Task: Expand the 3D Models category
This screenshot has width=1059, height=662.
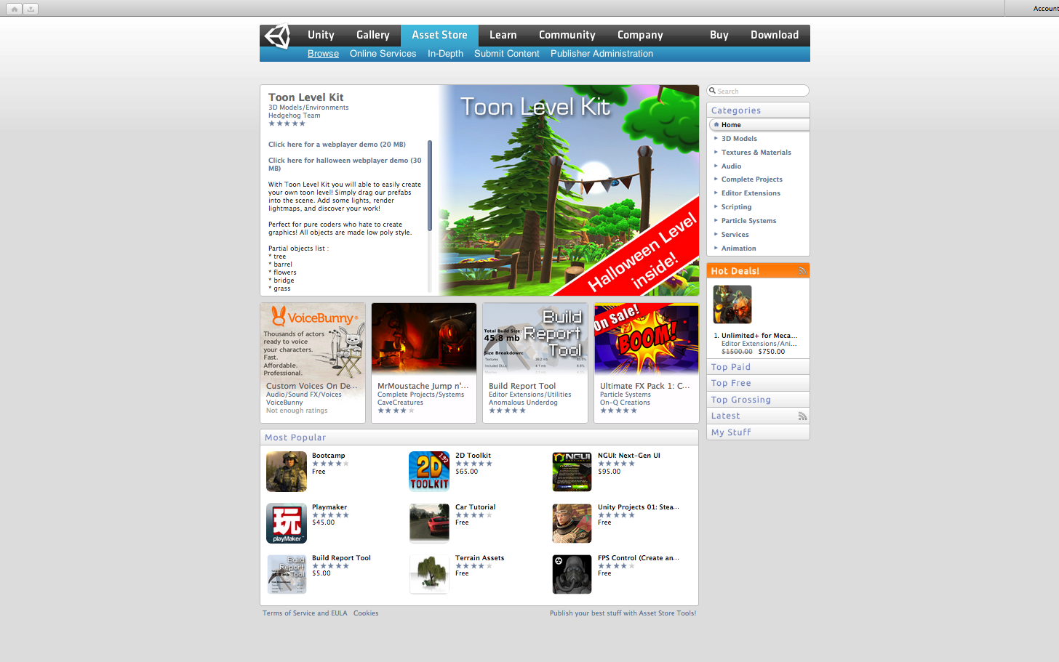Action: pos(739,139)
